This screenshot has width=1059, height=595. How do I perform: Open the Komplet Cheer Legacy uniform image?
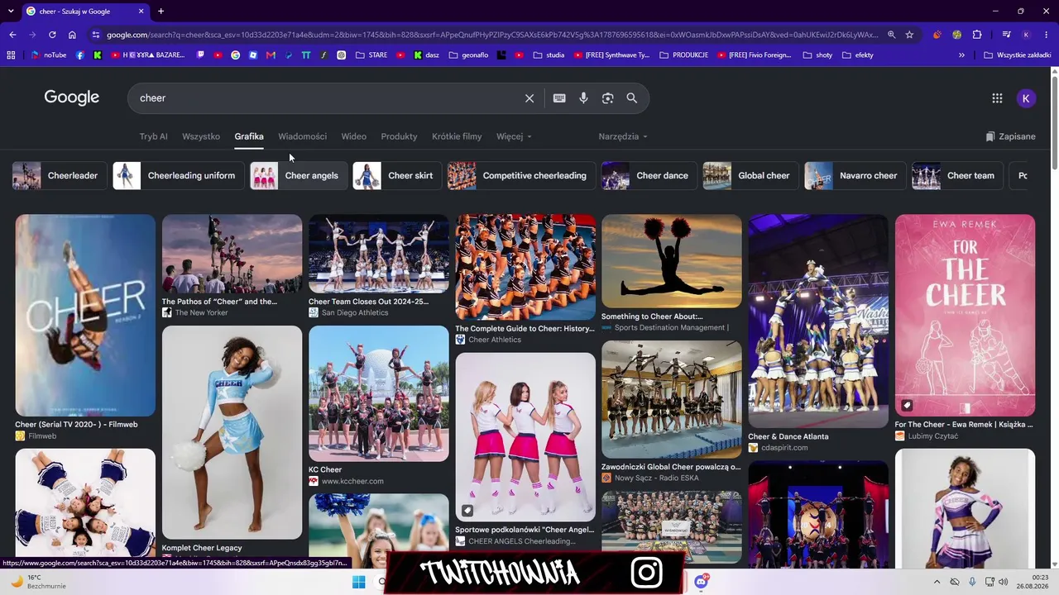click(x=232, y=432)
